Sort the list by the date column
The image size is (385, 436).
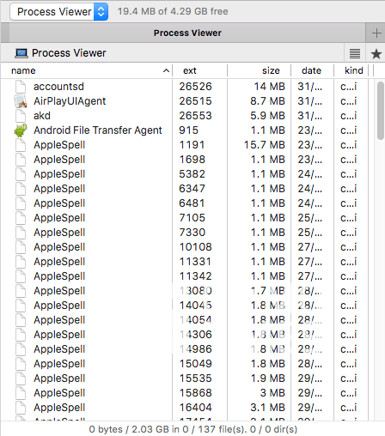312,70
